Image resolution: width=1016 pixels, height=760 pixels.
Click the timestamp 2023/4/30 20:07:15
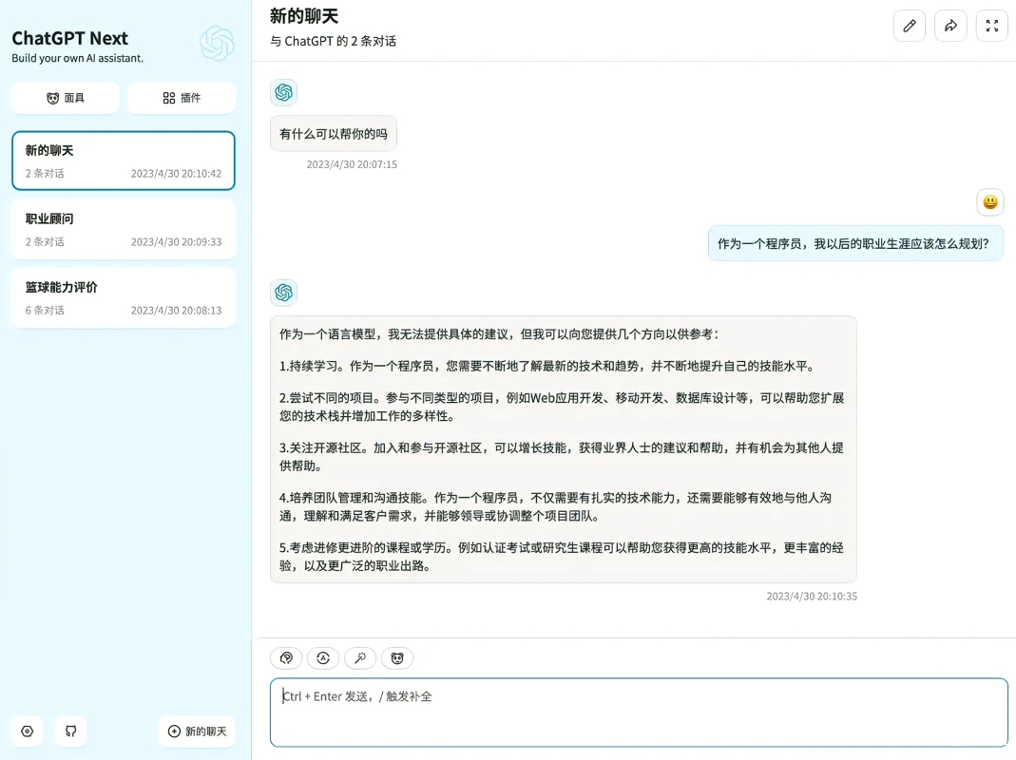[352, 164]
